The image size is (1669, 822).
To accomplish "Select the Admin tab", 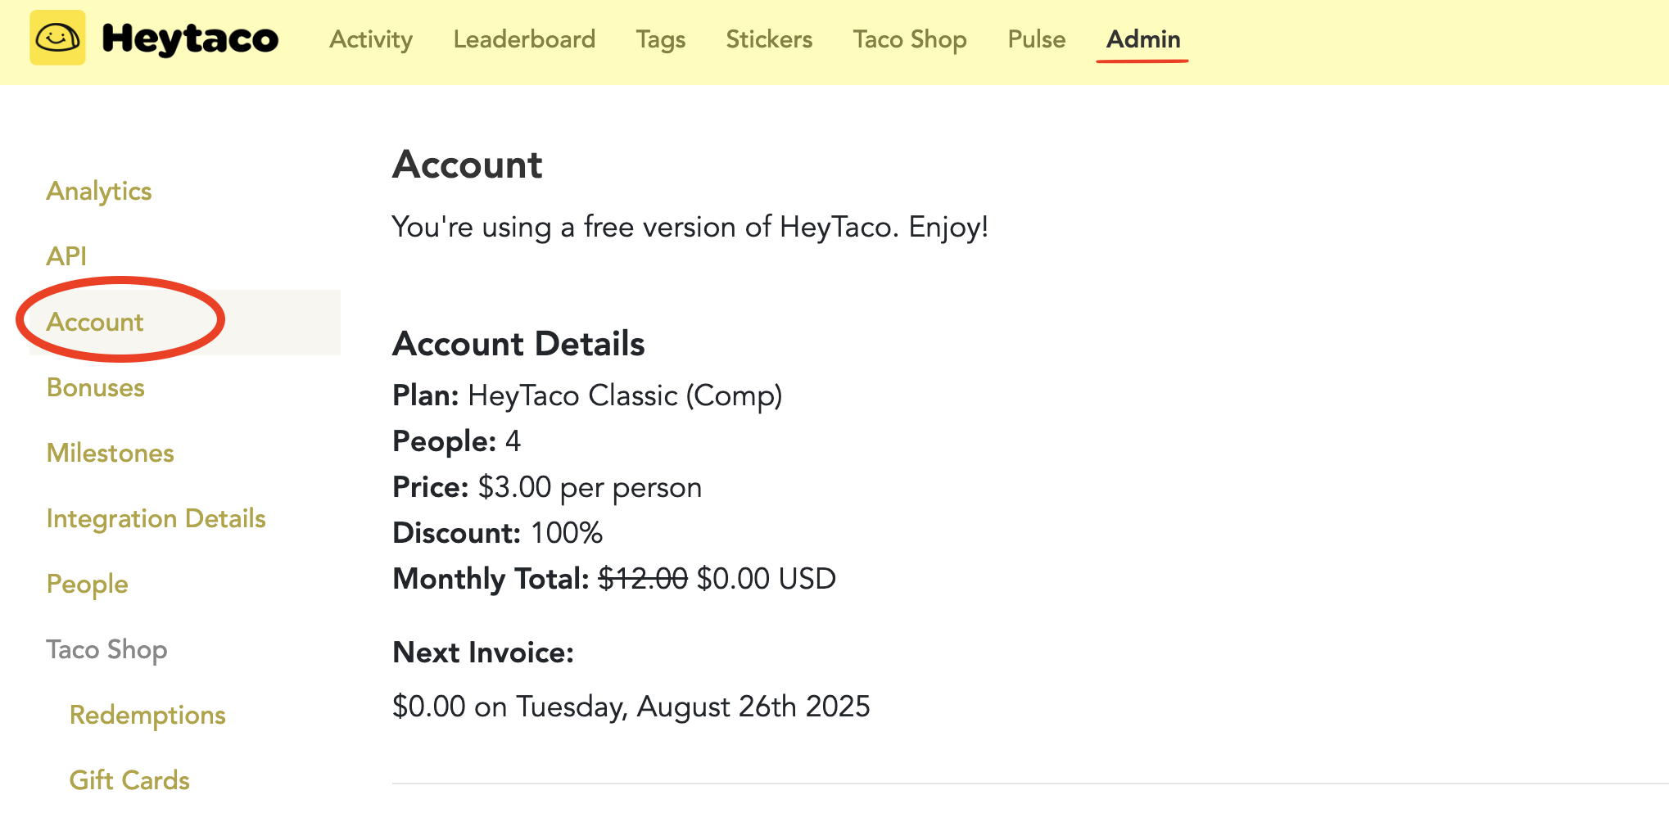I will click(x=1143, y=39).
